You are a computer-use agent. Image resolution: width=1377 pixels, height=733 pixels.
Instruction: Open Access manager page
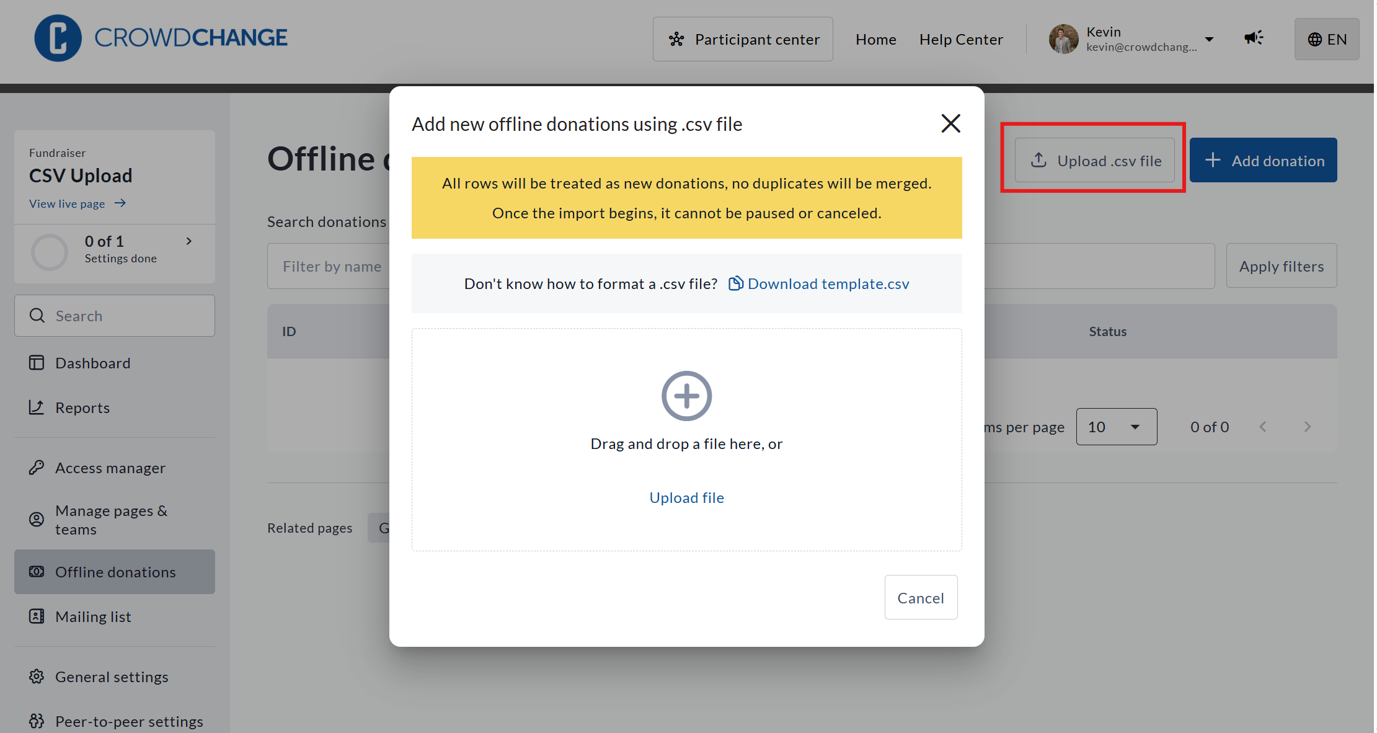110,468
